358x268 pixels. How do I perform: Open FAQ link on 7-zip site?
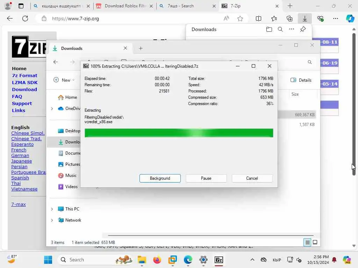point(17,96)
